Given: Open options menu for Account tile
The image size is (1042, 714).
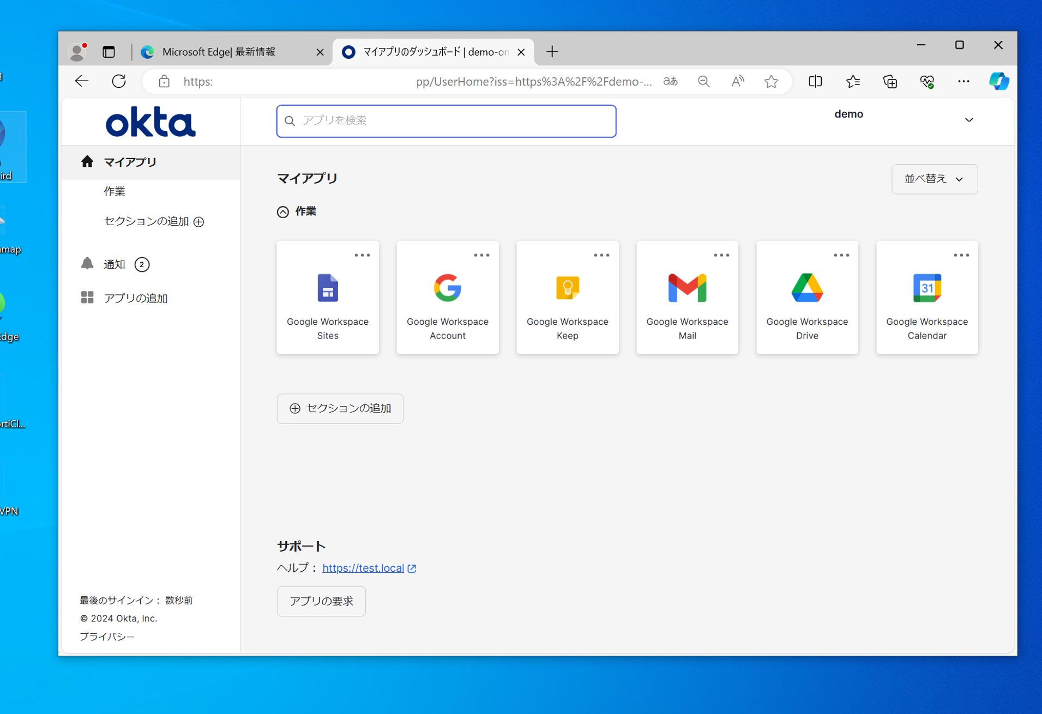Looking at the screenshot, I should [x=482, y=255].
